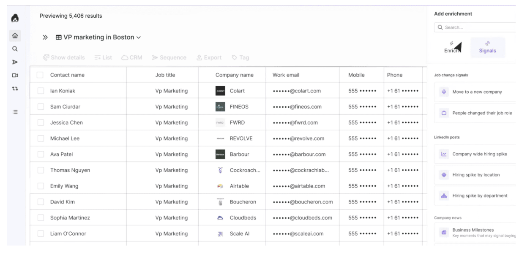Click the Scale AI company logo
Viewport: 530px width, 255px height.
coord(220,234)
